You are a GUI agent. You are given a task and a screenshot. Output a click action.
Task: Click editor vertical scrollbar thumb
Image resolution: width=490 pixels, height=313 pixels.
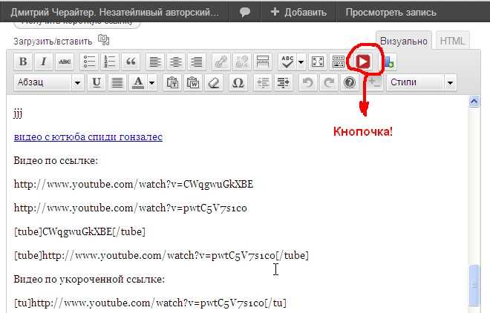click(x=474, y=285)
